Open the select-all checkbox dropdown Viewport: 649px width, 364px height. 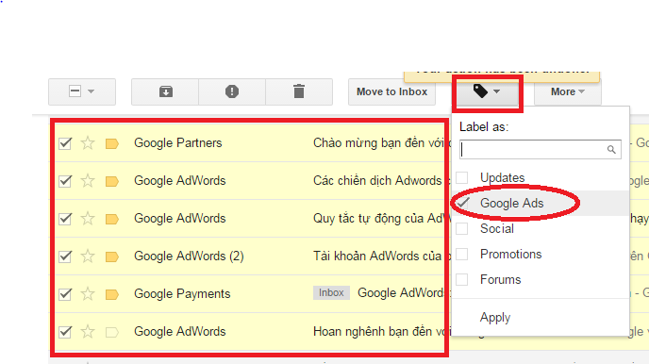(x=82, y=91)
